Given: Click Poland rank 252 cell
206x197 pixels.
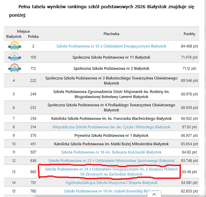Looking at the screenshot, I should tap(33, 108).
